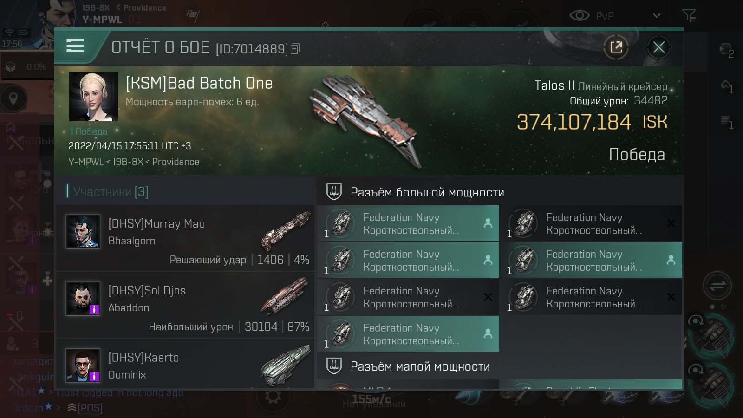Open the overview filter settings icon
Screen dimensions: 743x418
[689, 16]
